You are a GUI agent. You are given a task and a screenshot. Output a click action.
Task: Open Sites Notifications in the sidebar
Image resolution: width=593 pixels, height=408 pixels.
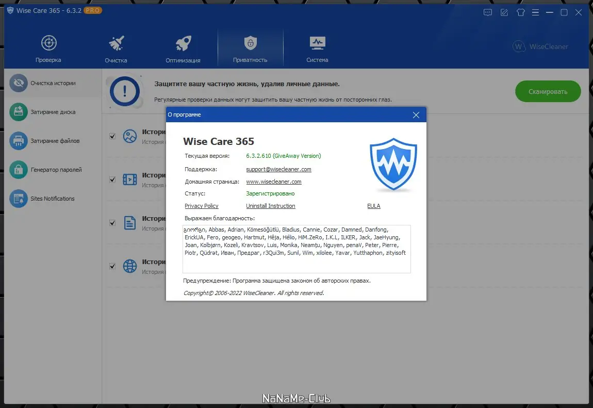coord(53,199)
